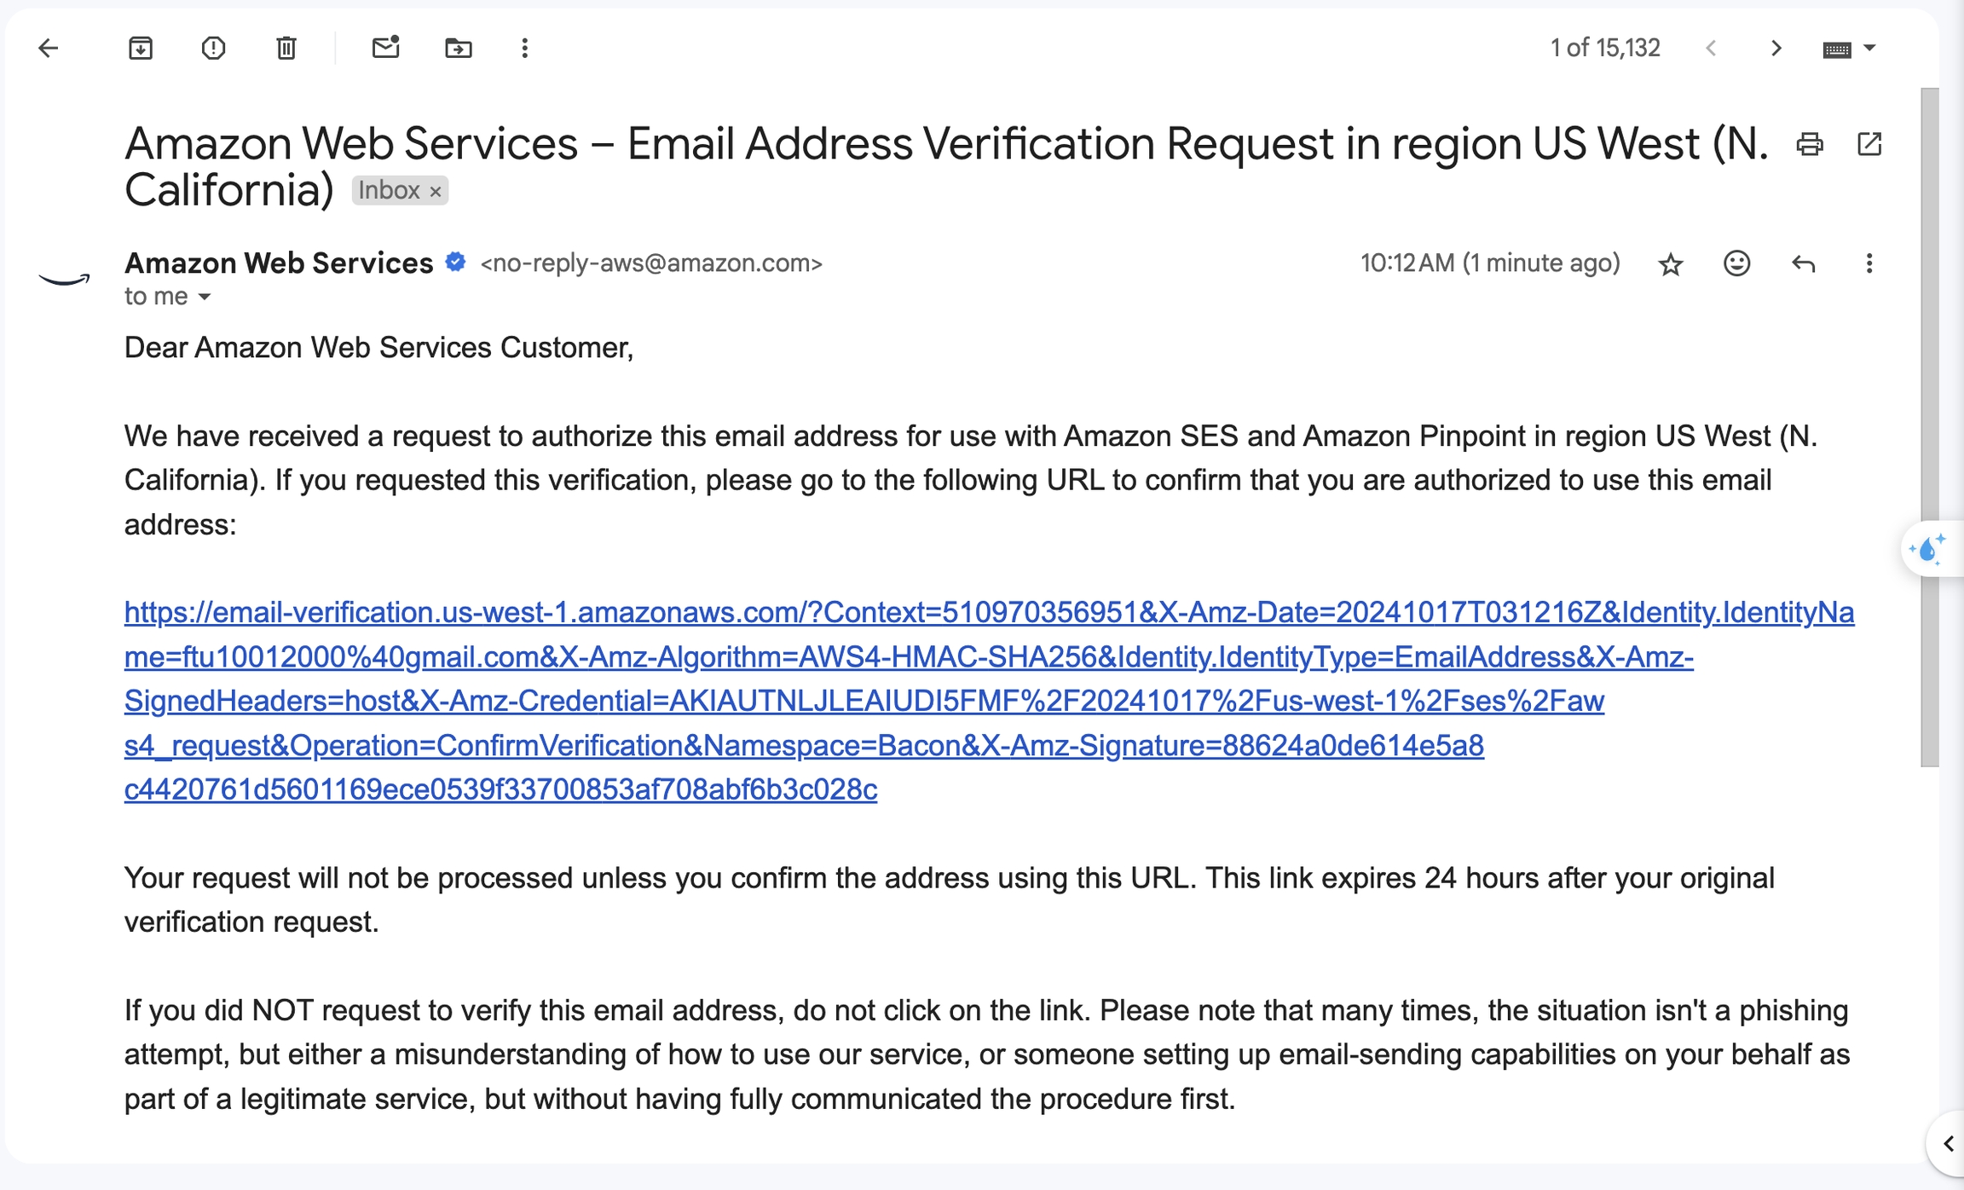Open the Move to folder icon
Viewport: 1964px width, 1190px height.
click(x=459, y=49)
